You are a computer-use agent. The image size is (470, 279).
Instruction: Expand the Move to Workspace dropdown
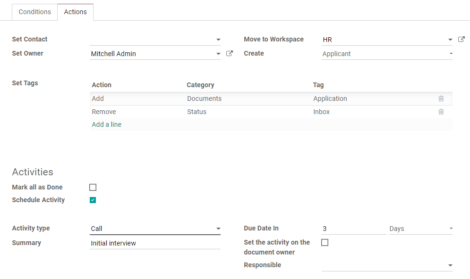click(450, 39)
